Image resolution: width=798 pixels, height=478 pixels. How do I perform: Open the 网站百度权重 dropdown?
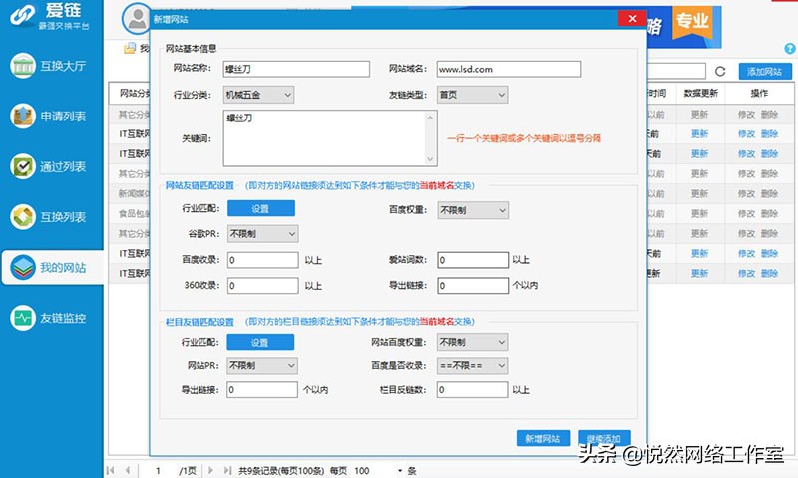(x=472, y=342)
